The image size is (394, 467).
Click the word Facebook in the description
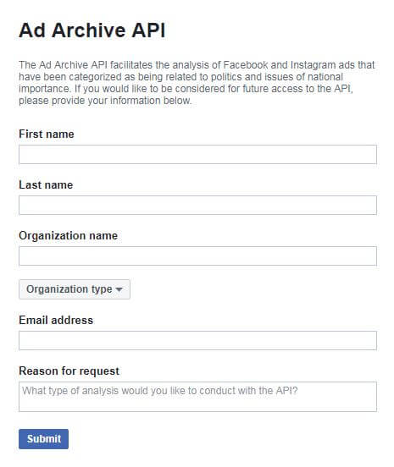tap(246, 65)
